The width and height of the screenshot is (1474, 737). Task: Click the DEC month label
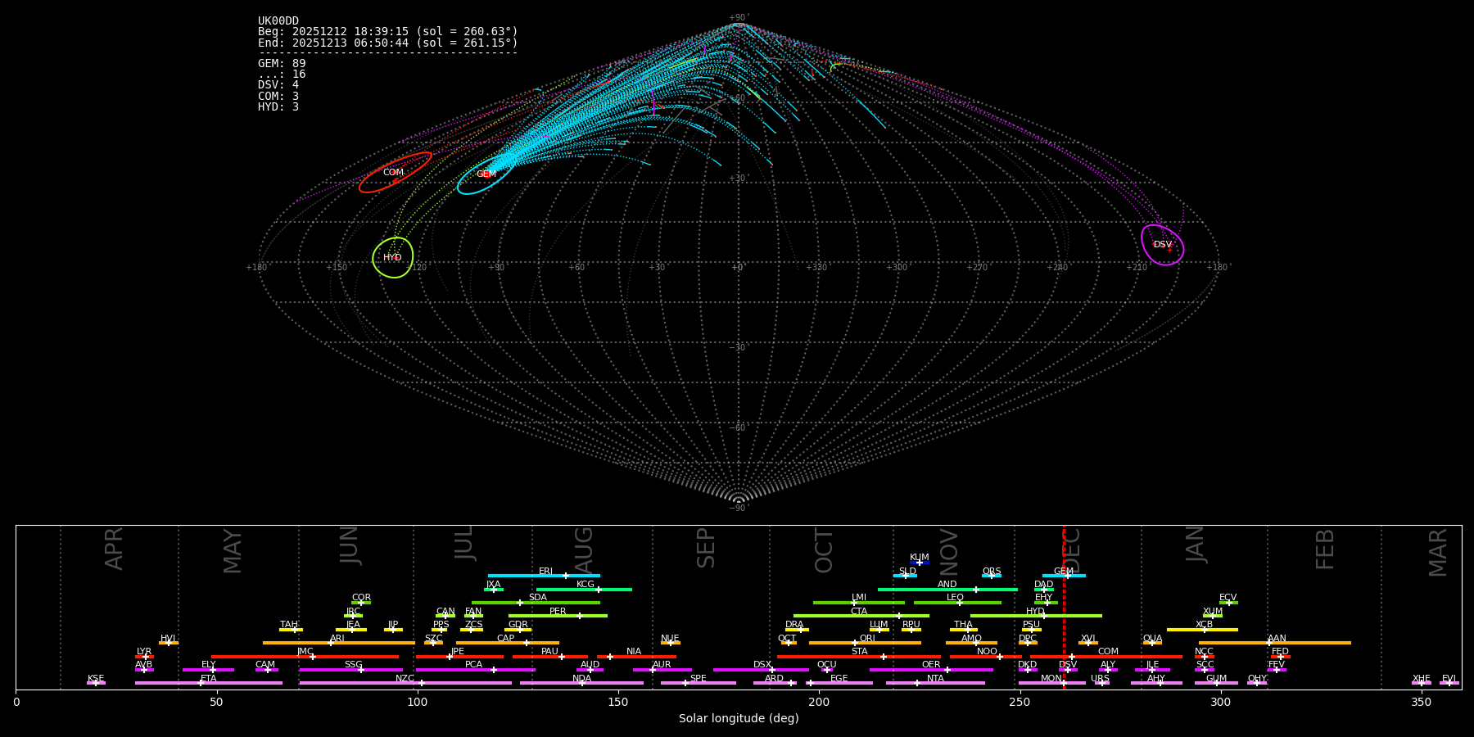pyautogui.click(x=1073, y=550)
